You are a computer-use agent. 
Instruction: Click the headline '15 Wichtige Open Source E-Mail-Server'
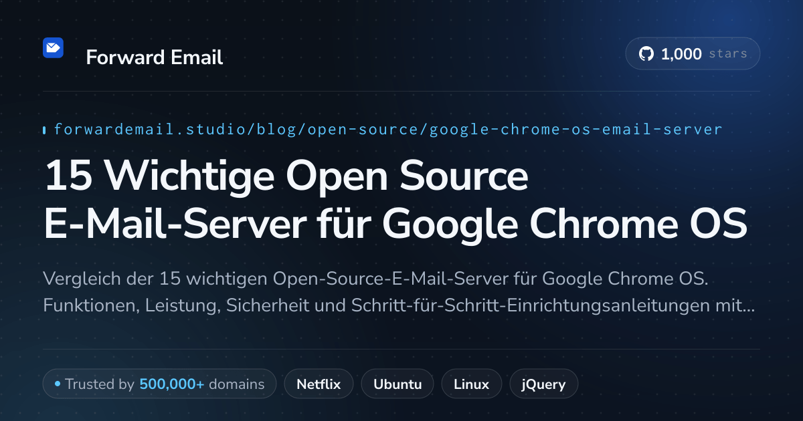click(x=395, y=201)
